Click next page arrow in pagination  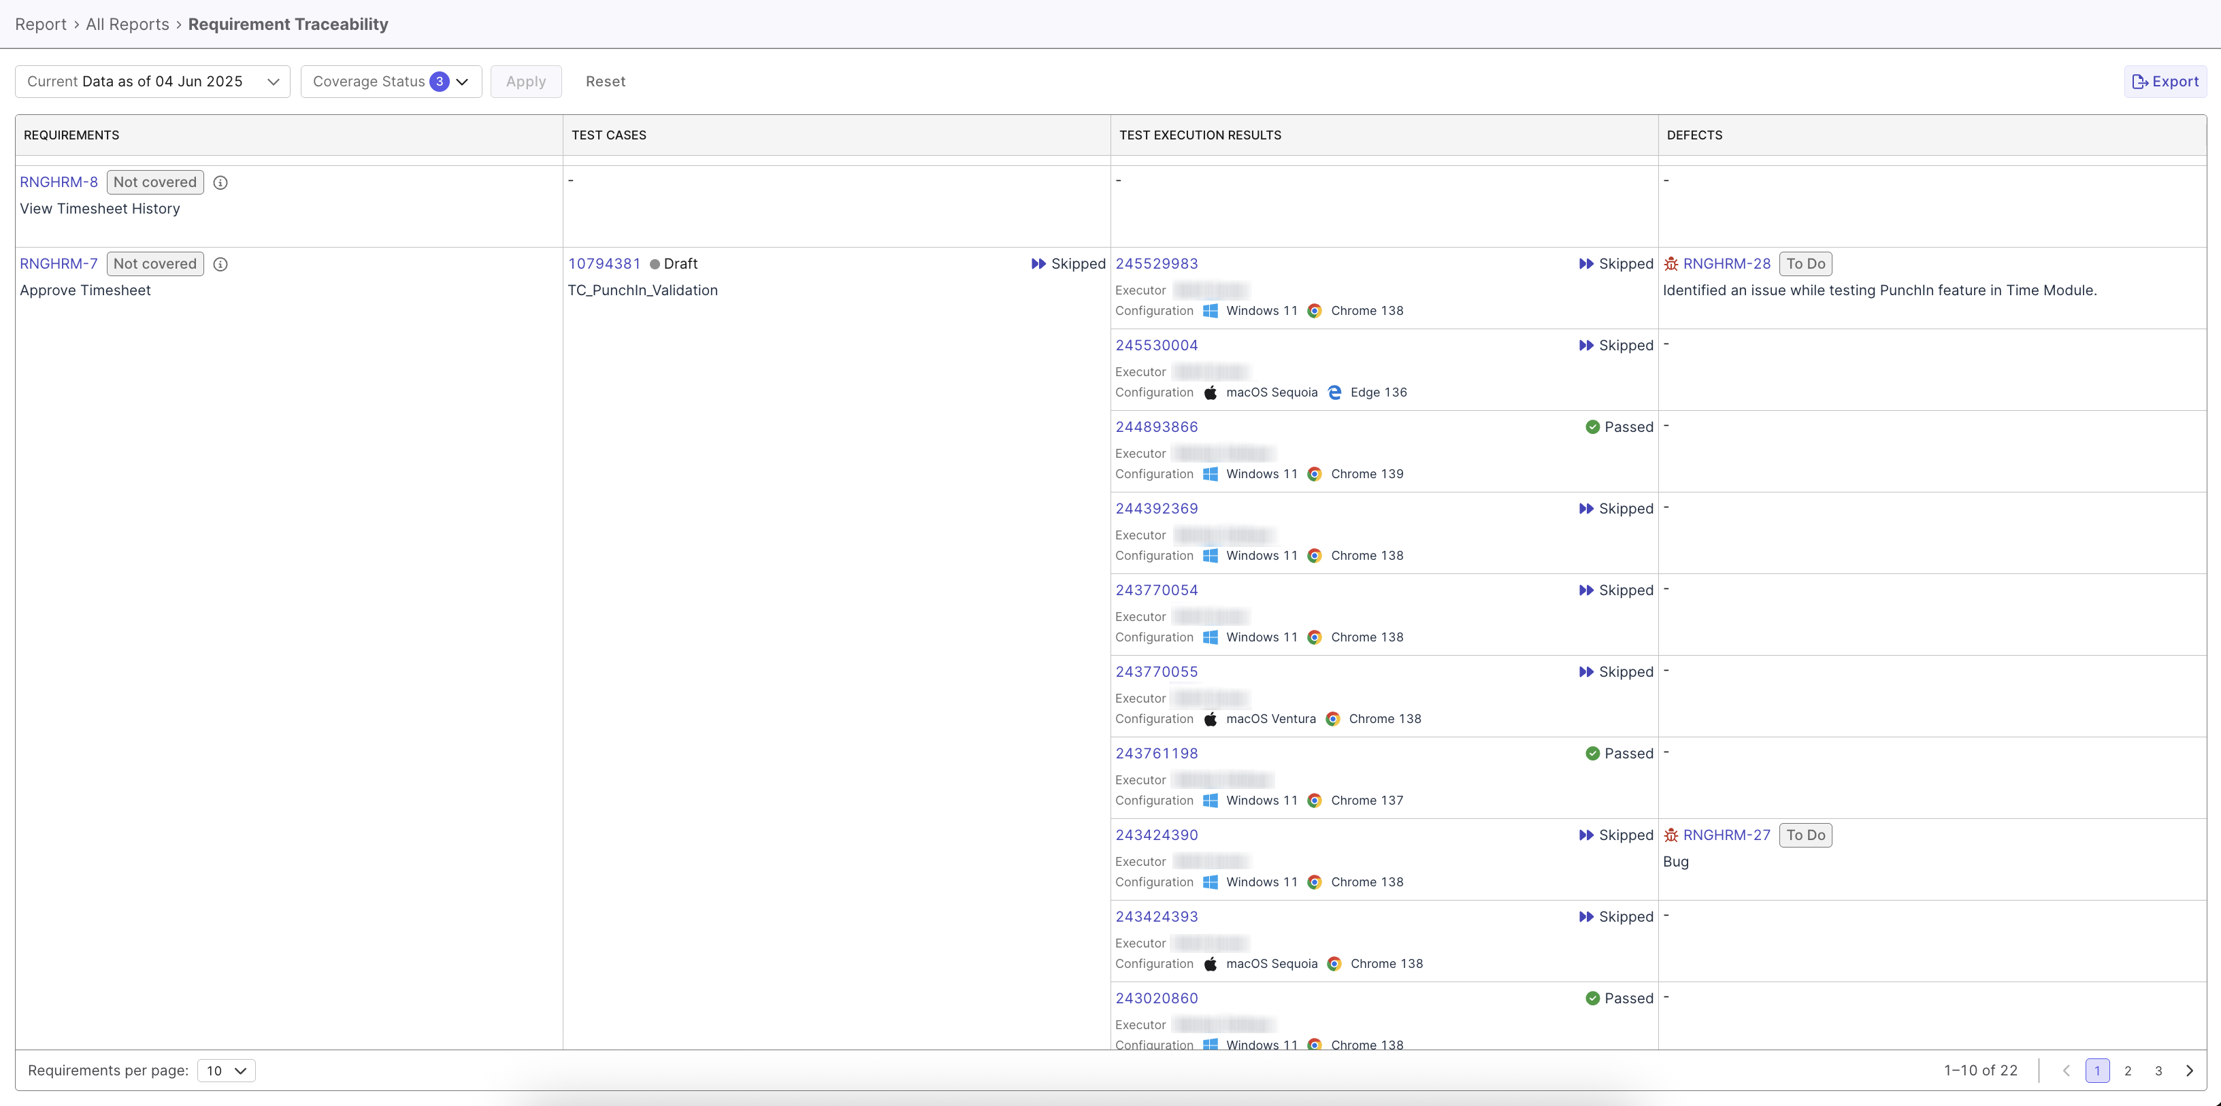click(x=2190, y=1071)
